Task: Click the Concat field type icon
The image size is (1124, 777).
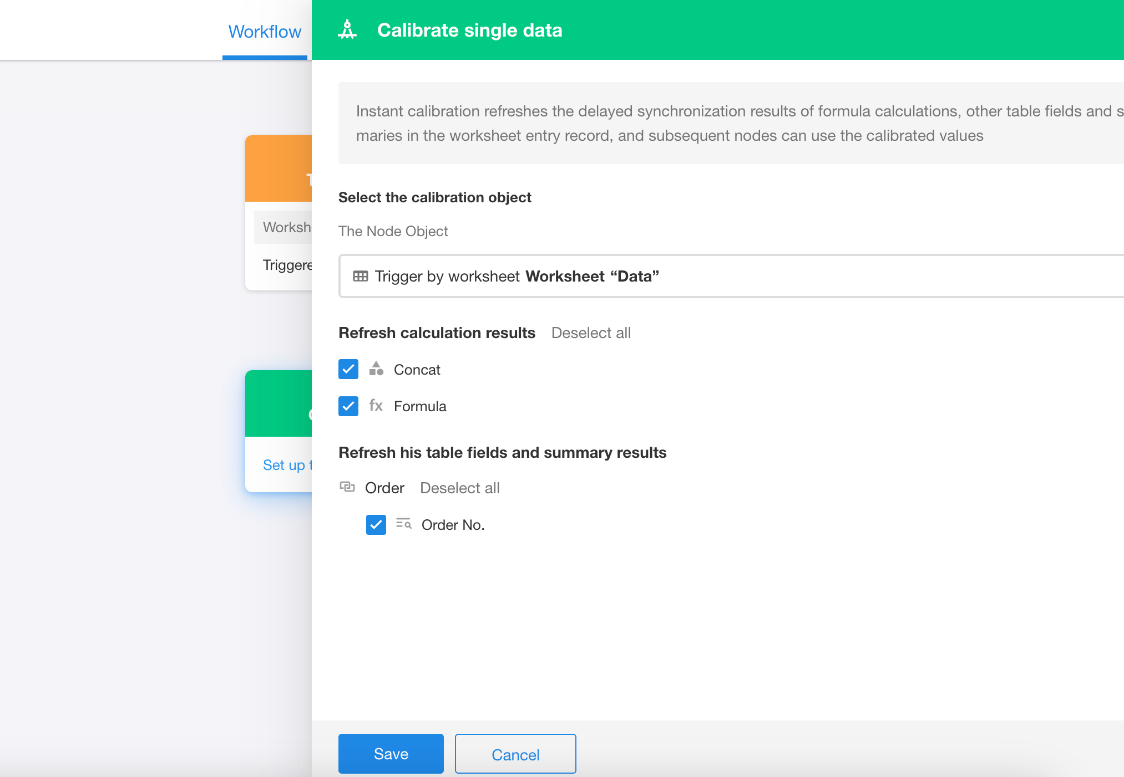Action: [x=376, y=369]
